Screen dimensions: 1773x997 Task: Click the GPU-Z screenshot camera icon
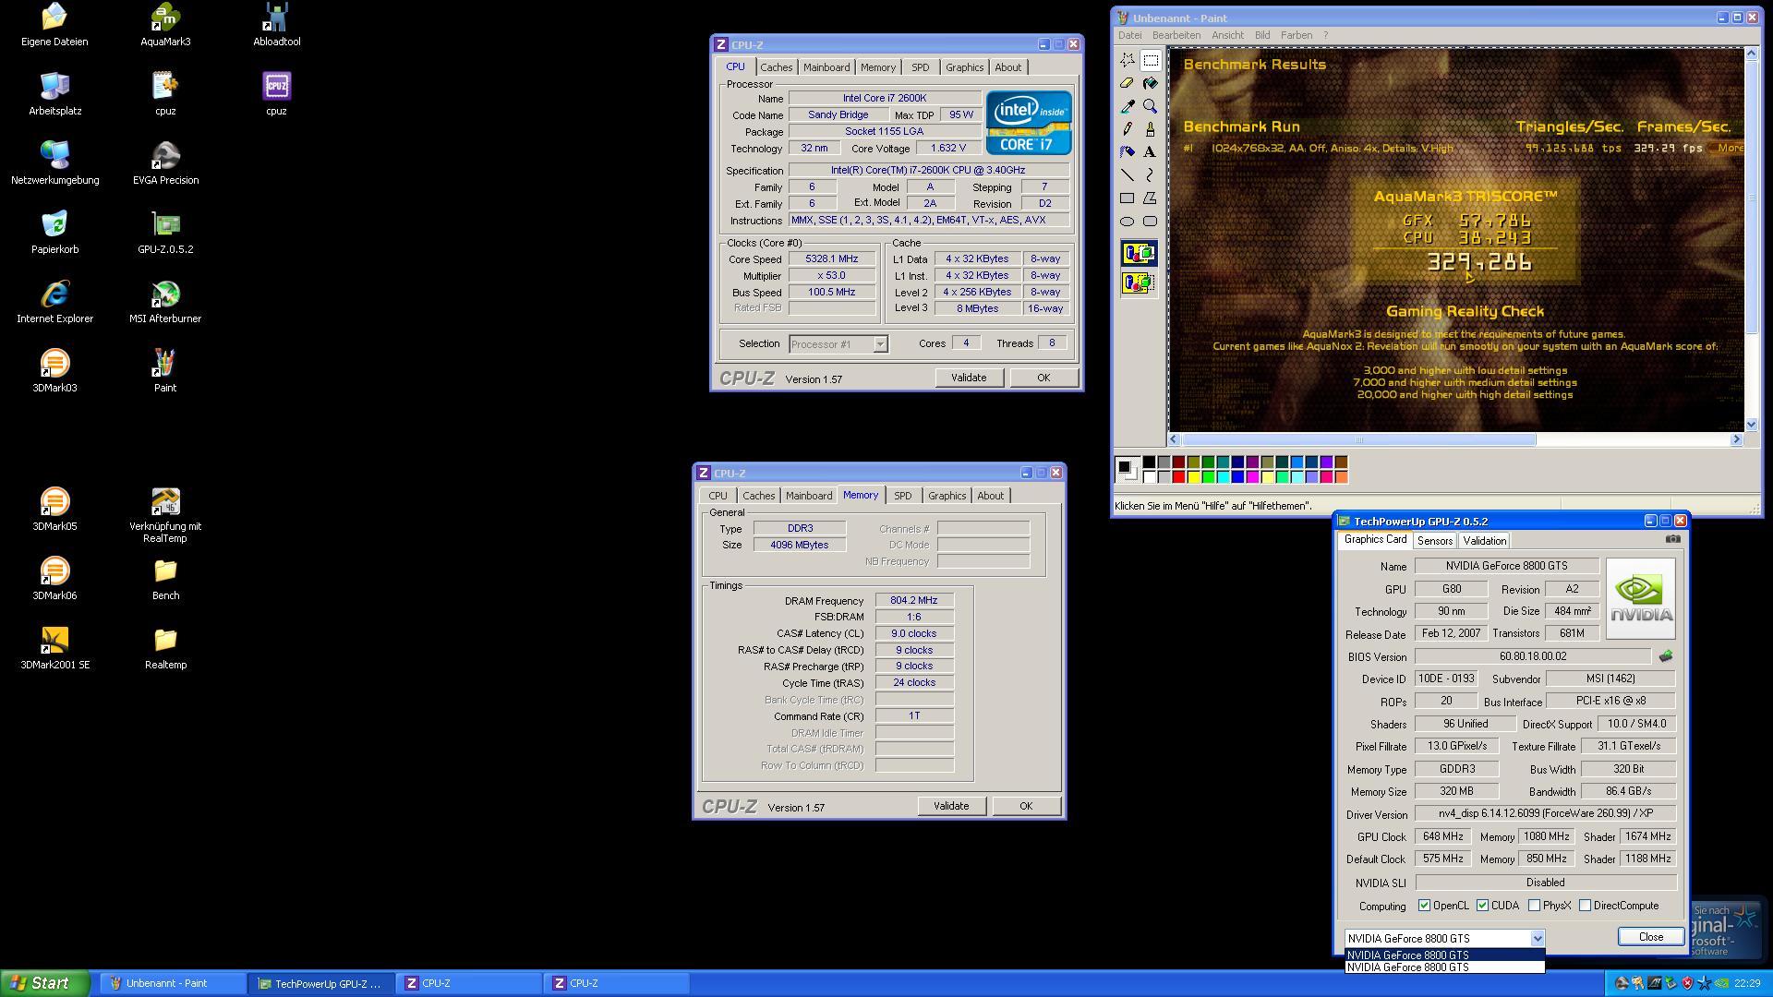[x=1672, y=539]
